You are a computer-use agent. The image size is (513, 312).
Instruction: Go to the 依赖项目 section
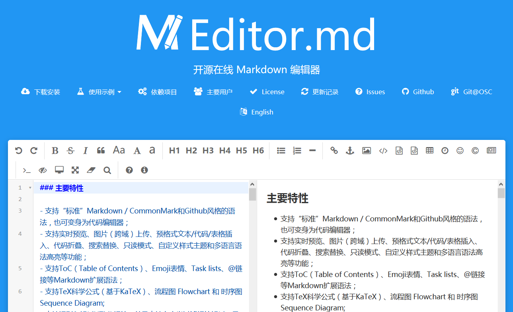click(x=158, y=92)
